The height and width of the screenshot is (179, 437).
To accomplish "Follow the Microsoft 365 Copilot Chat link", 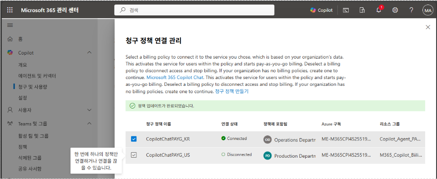I will click(175, 77).
